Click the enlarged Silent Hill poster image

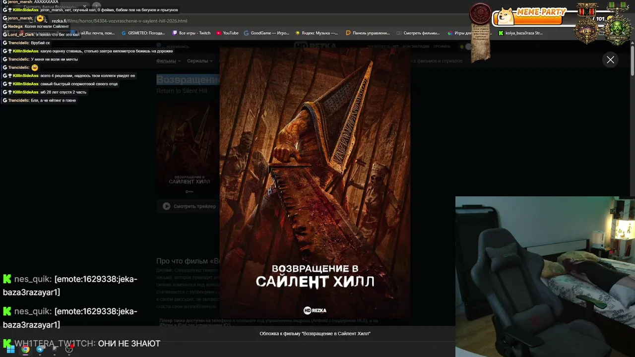pos(315,183)
